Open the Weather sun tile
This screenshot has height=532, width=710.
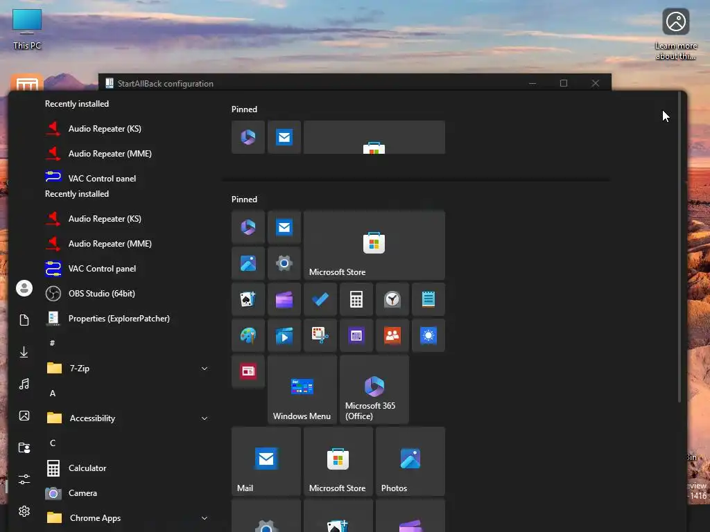click(428, 335)
